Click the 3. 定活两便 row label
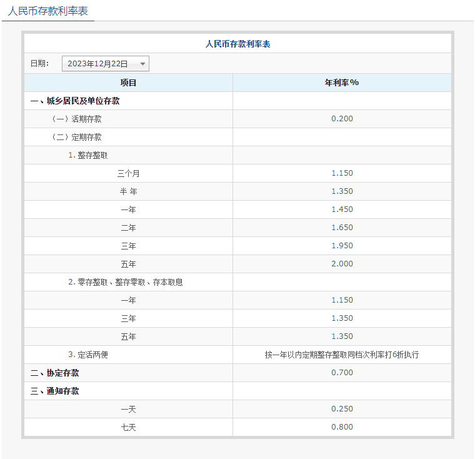The width and height of the screenshot is (475, 459). (88, 355)
